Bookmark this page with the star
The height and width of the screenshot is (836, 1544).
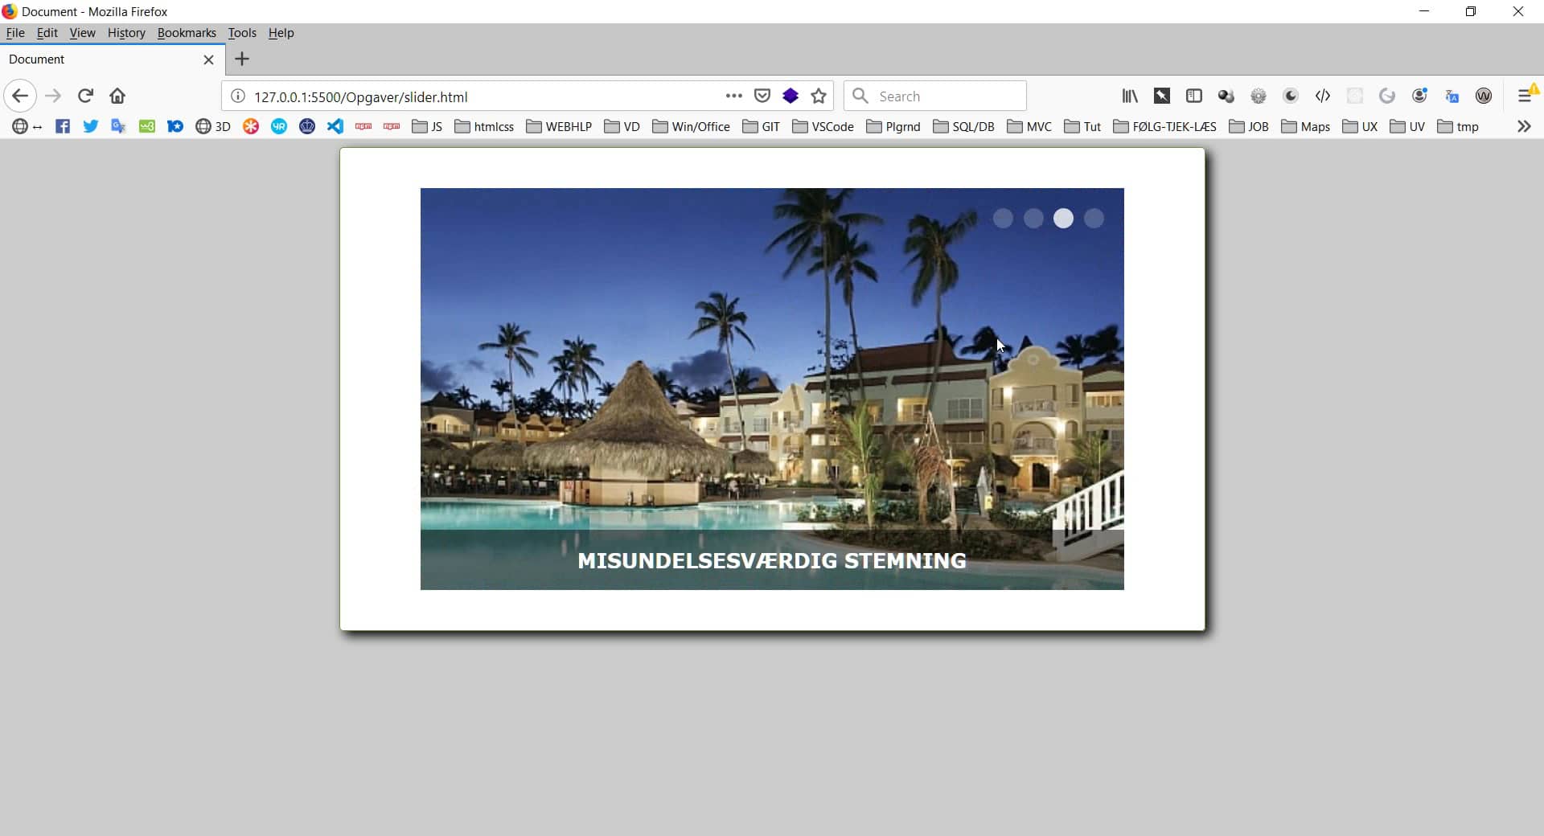coord(819,96)
